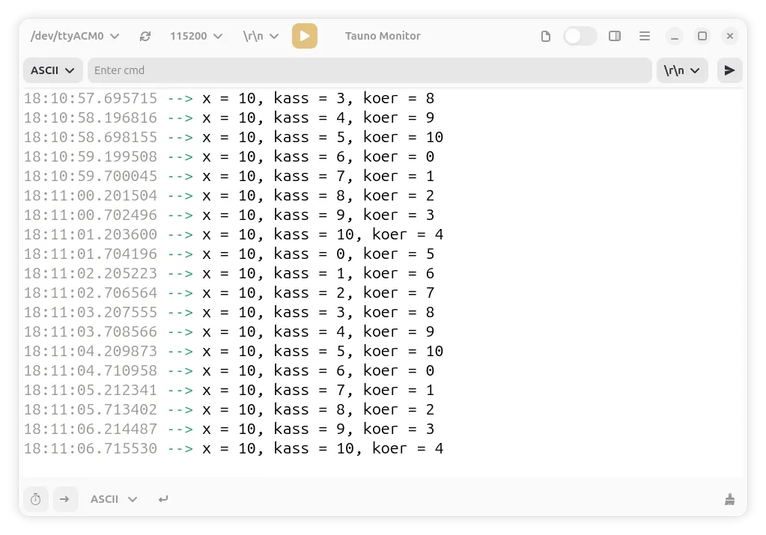Image resolution: width=766 pixels, height=535 pixels.
Task: Send the command with arrow button
Action: click(x=729, y=70)
